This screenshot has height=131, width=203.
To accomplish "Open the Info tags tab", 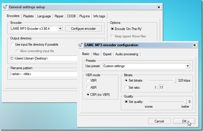I will [x=99, y=16].
